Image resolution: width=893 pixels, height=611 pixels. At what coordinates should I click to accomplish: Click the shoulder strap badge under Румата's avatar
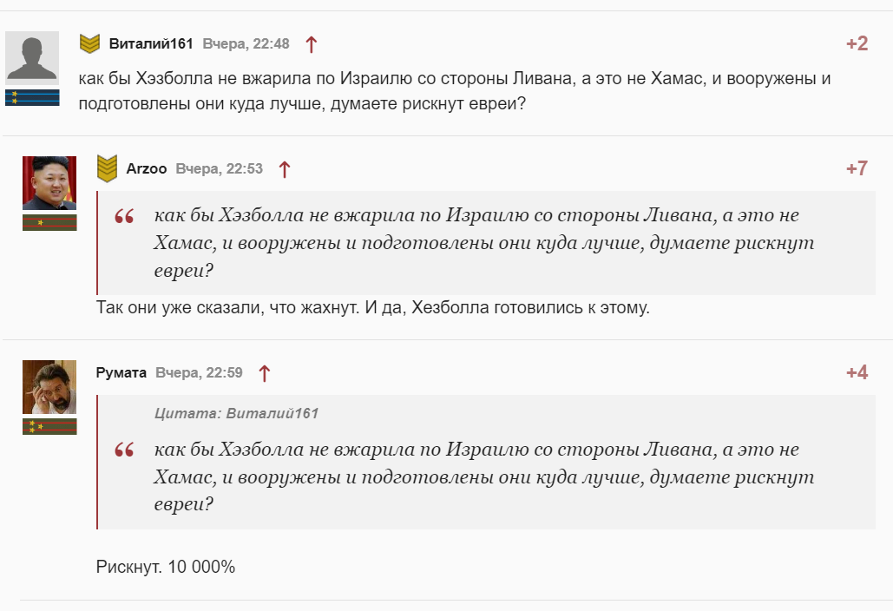pyautogui.click(x=49, y=426)
